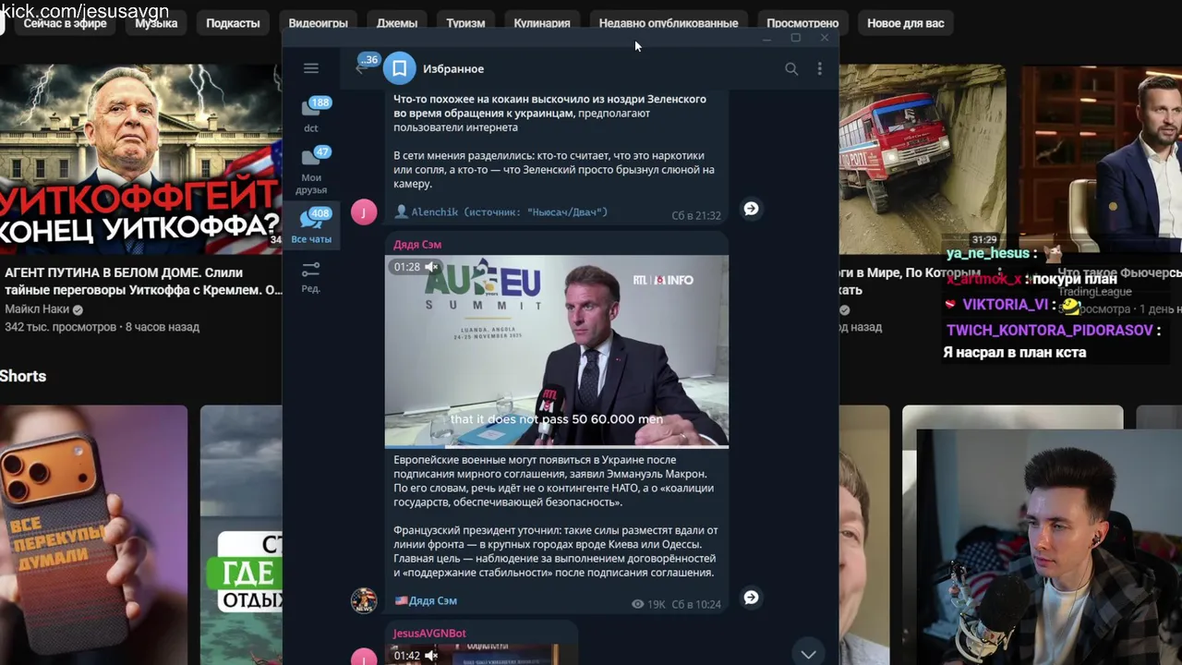Click the Избранное chat title
Screen dimensions: 1182x665
coord(453,68)
